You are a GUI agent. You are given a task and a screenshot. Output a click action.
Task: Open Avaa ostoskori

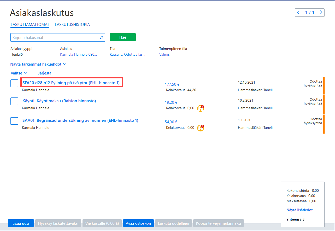pos(138,223)
